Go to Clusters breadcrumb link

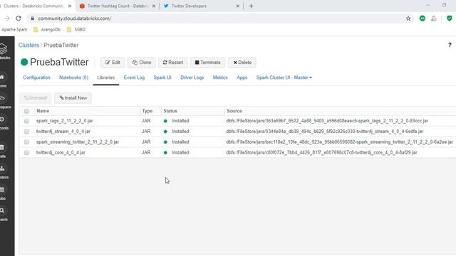pos(28,45)
